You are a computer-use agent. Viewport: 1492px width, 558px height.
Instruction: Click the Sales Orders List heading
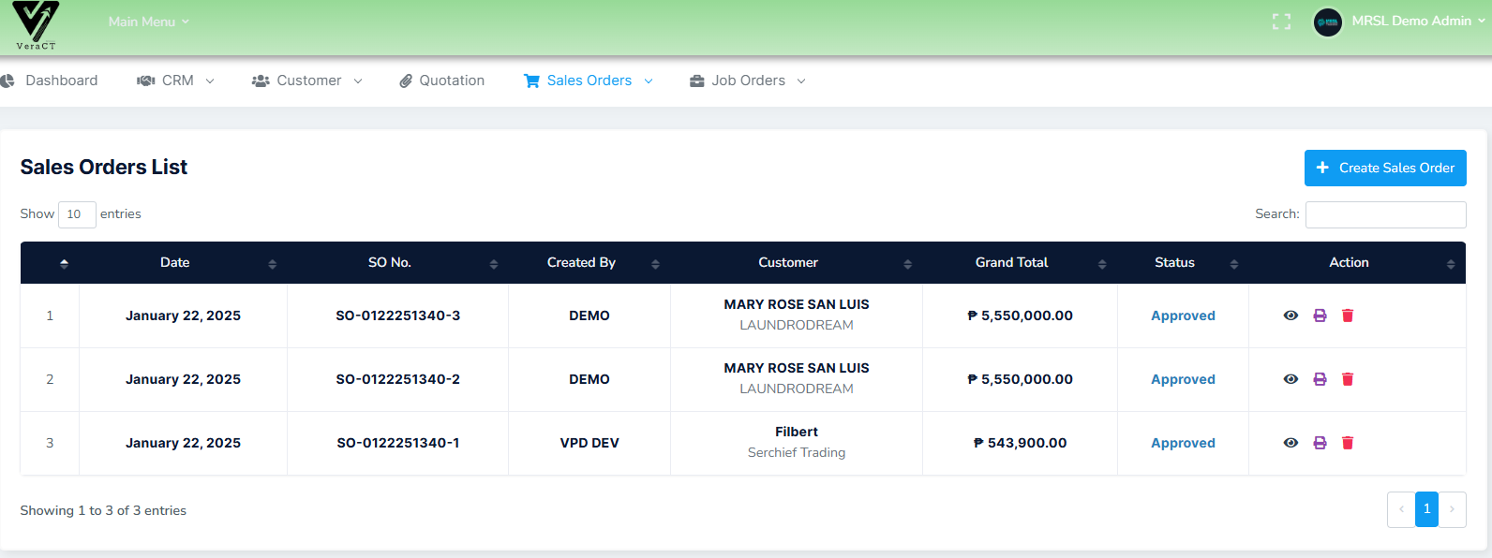tap(104, 167)
